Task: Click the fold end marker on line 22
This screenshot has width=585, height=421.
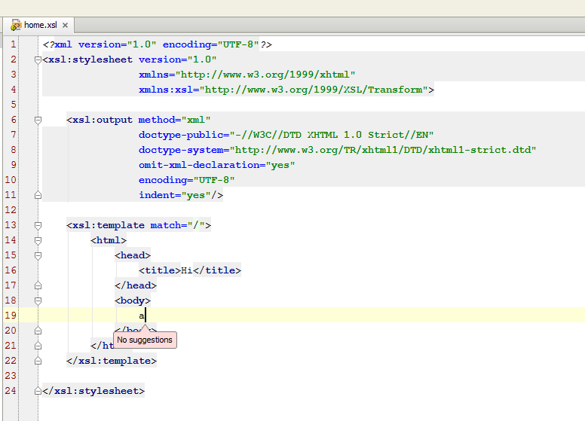Action: tap(38, 361)
